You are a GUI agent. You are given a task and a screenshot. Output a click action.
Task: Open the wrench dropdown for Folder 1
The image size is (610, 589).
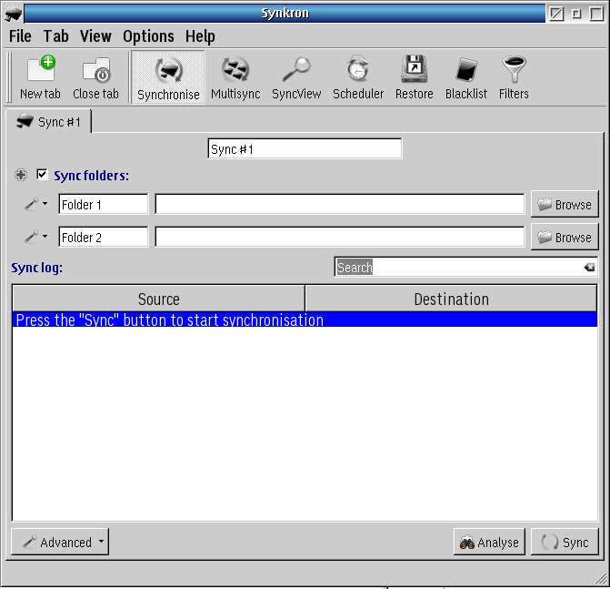[36, 204]
